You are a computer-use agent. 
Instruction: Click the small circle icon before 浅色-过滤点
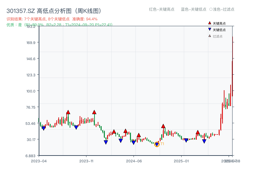pyautogui.click(x=211, y=9)
